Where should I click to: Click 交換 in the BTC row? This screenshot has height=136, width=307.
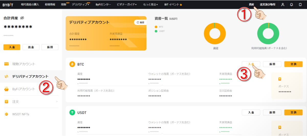[293, 64]
